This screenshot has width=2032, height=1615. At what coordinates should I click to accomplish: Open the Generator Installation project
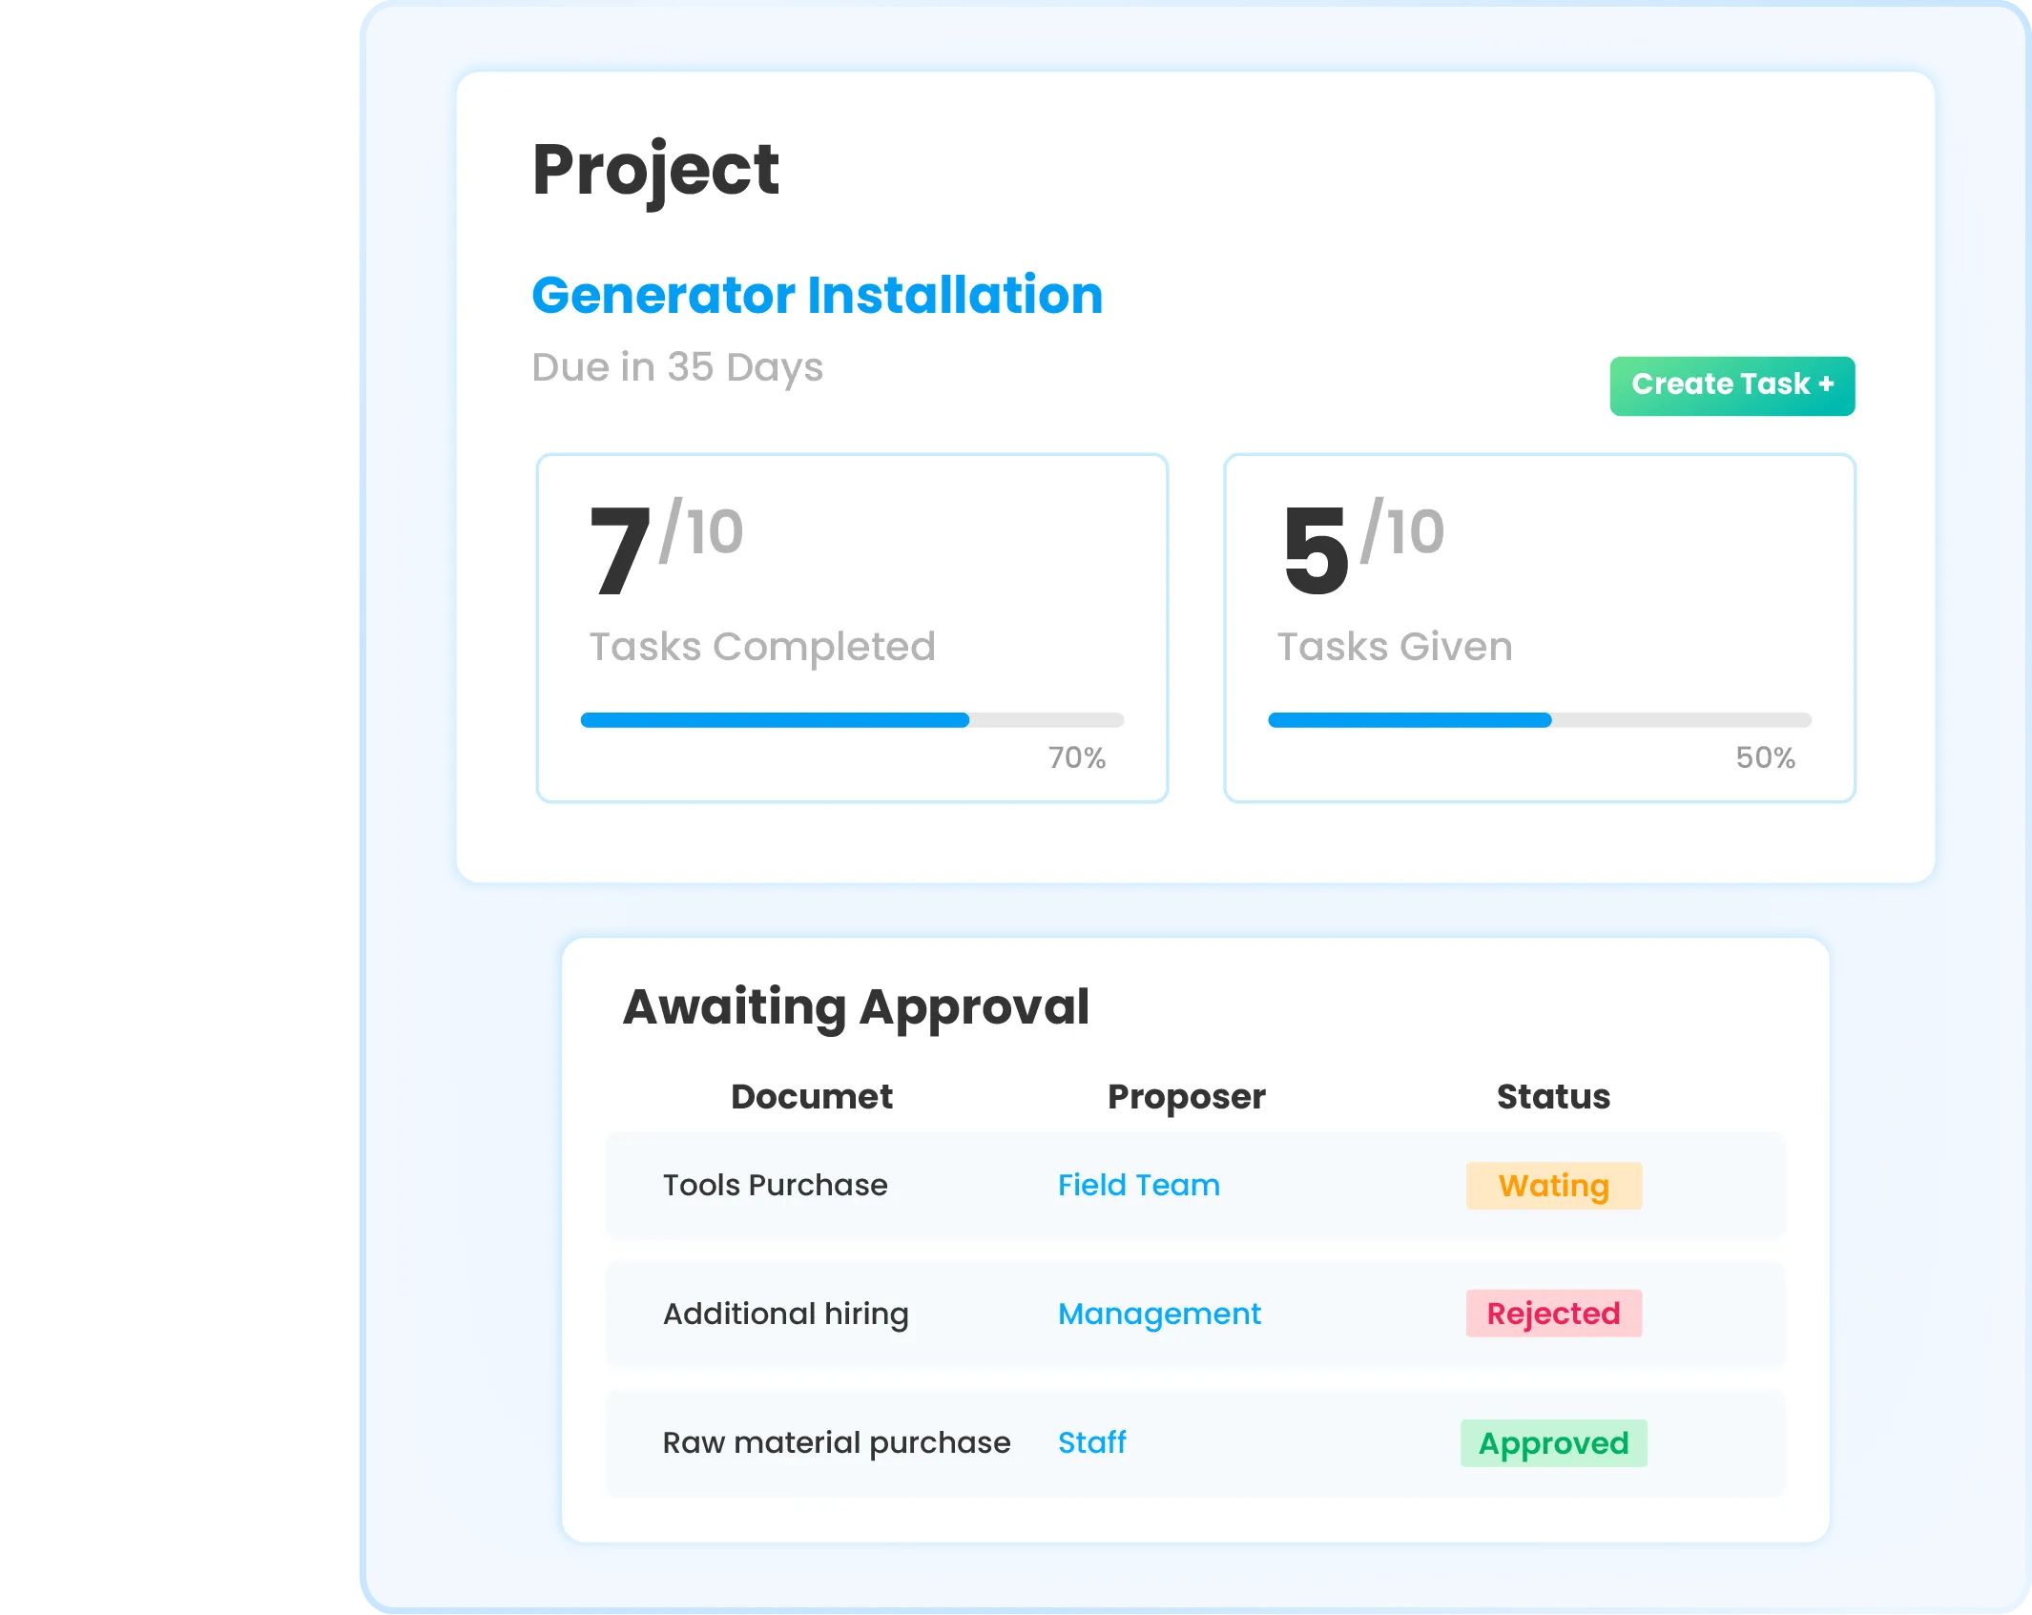point(816,295)
